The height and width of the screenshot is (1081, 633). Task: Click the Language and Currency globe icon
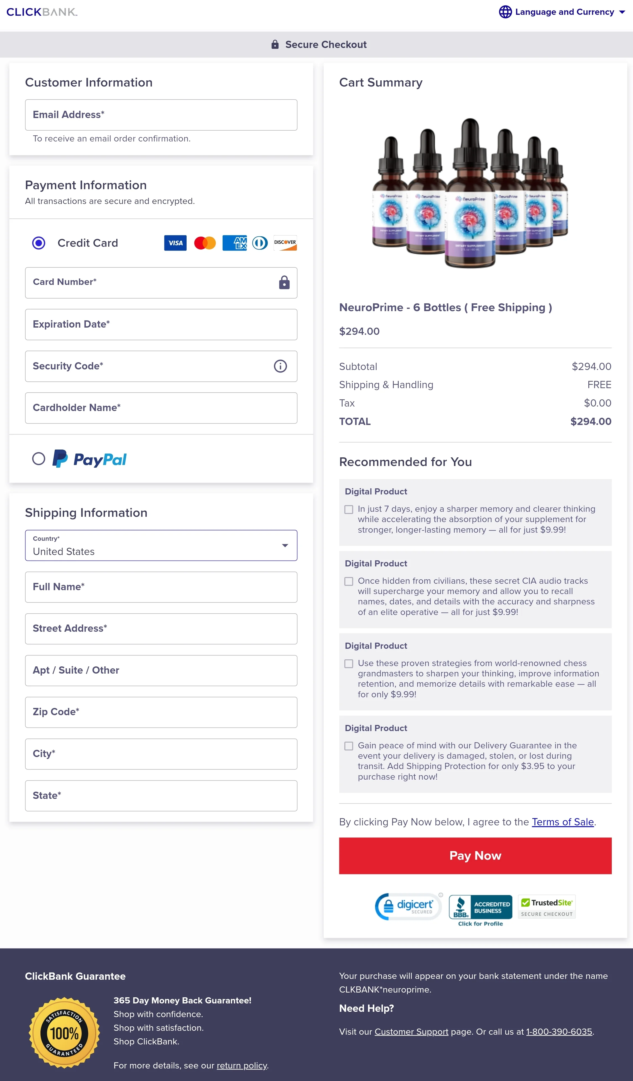point(506,11)
